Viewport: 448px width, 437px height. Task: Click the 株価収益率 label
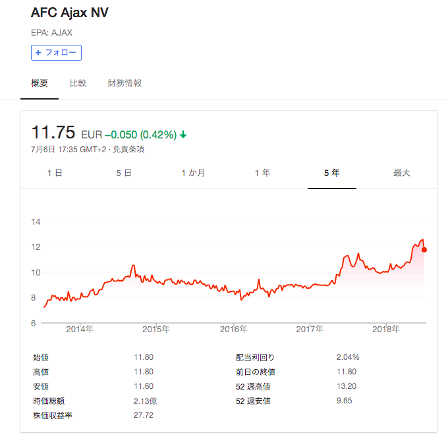tap(53, 415)
